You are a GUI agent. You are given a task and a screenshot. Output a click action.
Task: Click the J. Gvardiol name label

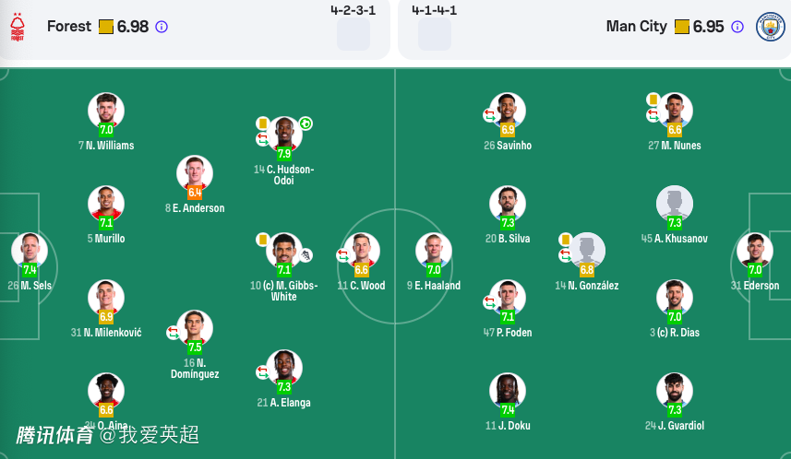(x=675, y=426)
